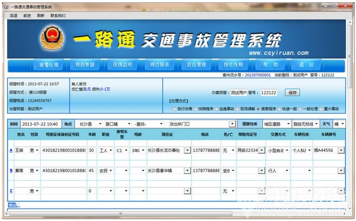Click the row B link
This screenshot has width=356, height=221.
(11, 171)
